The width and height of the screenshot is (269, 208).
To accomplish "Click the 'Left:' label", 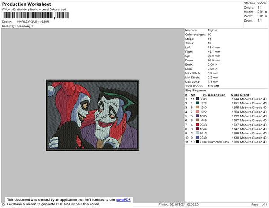I will (188, 48).
